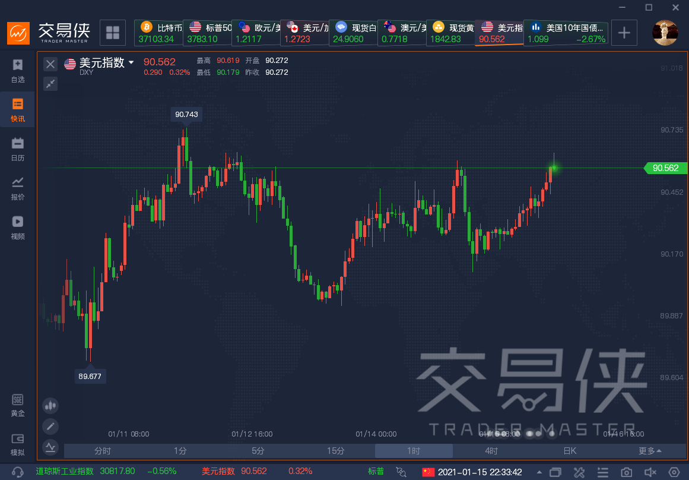Click the 90.743 high price marker
The width and height of the screenshot is (689, 480).
click(x=186, y=115)
